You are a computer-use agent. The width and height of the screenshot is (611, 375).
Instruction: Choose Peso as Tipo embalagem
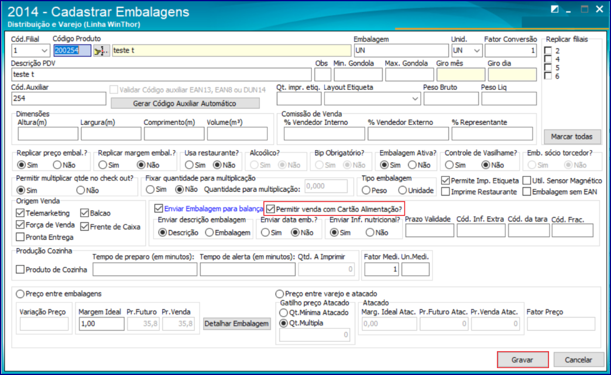(x=366, y=190)
